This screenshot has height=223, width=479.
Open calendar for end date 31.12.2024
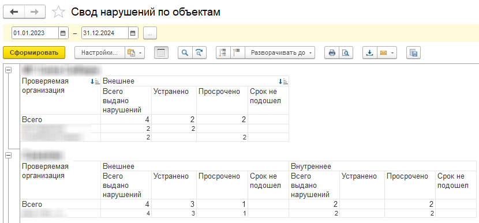(x=133, y=33)
